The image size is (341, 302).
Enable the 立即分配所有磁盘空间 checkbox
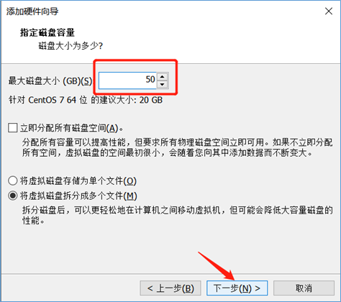(12, 128)
